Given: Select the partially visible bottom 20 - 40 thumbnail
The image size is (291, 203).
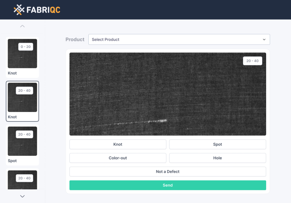Looking at the screenshot, I should pos(22,179).
